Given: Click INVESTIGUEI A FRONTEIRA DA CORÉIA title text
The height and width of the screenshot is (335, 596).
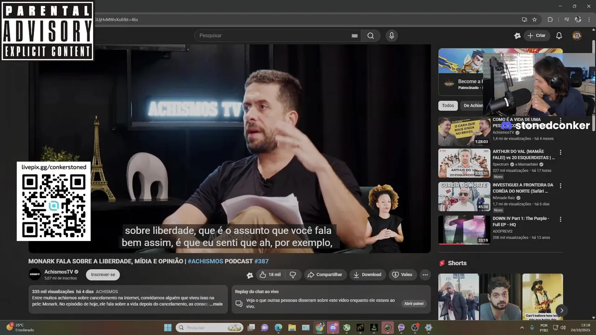Looking at the screenshot, I should (523, 188).
